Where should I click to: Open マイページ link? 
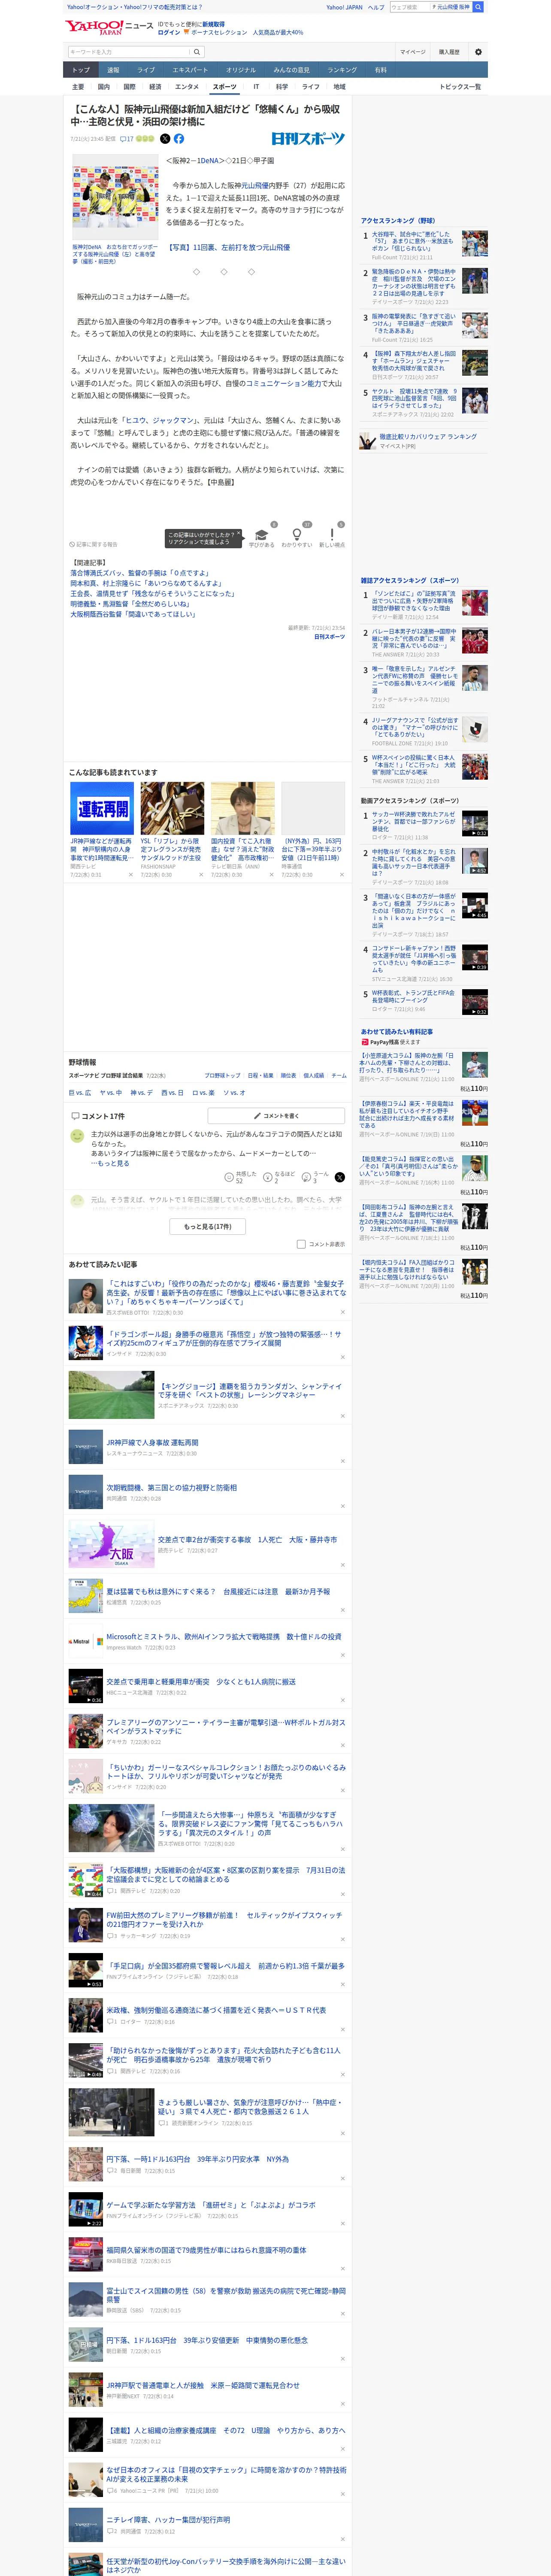point(412,52)
